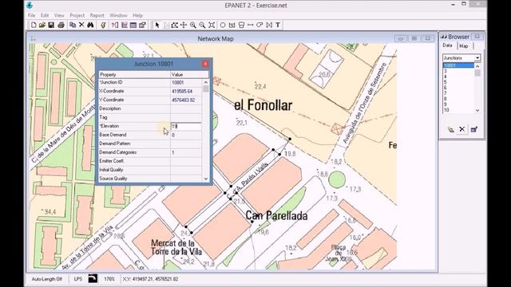Run the analysis using lightning bolt icon

pyautogui.click(x=103, y=25)
